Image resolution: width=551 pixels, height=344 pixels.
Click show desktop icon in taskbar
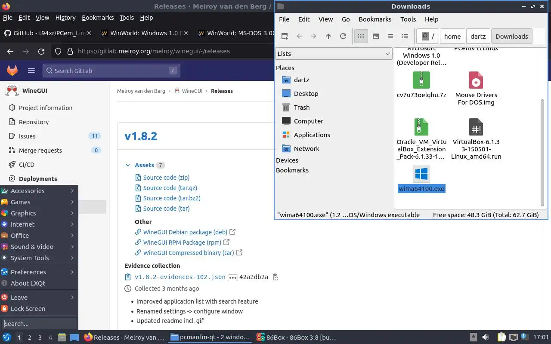pyautogui.click(x=74, y=338)
